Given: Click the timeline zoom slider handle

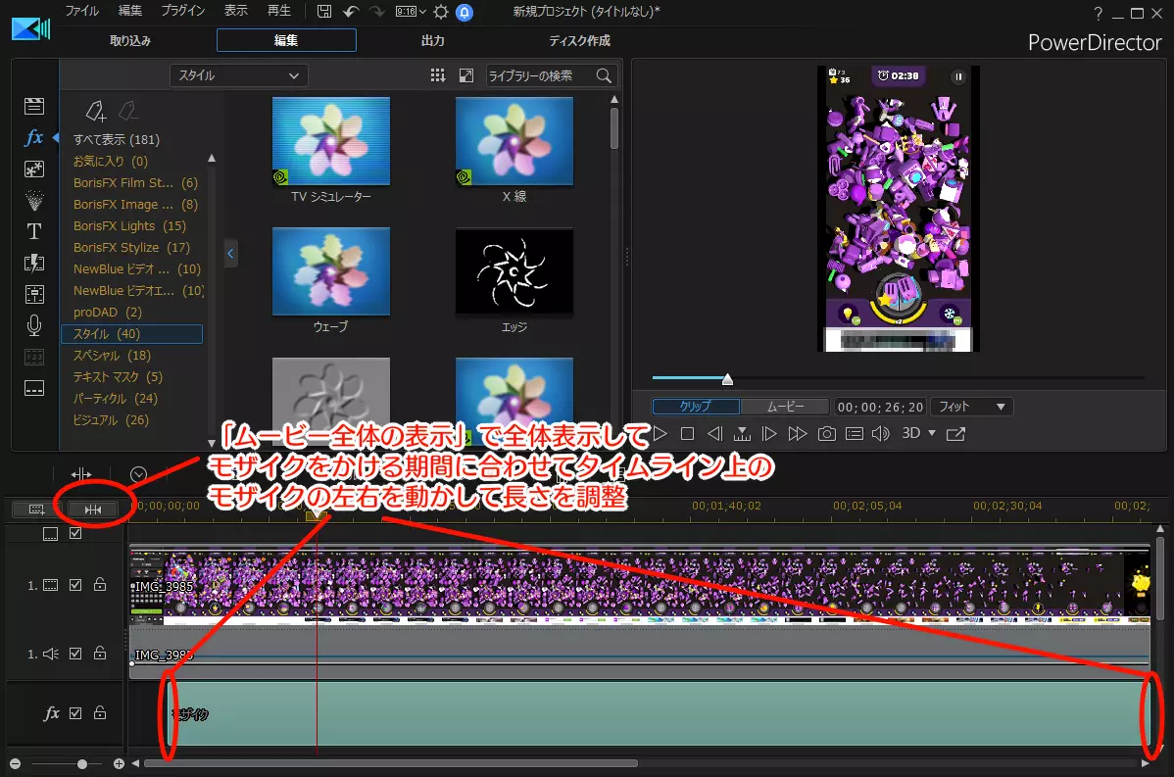Looking at the screenshot, I should pyautogui.click(x=81, y=763).
